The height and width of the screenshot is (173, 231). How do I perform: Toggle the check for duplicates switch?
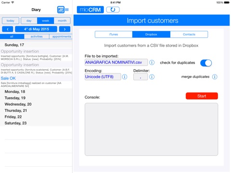tap(206, 63)
